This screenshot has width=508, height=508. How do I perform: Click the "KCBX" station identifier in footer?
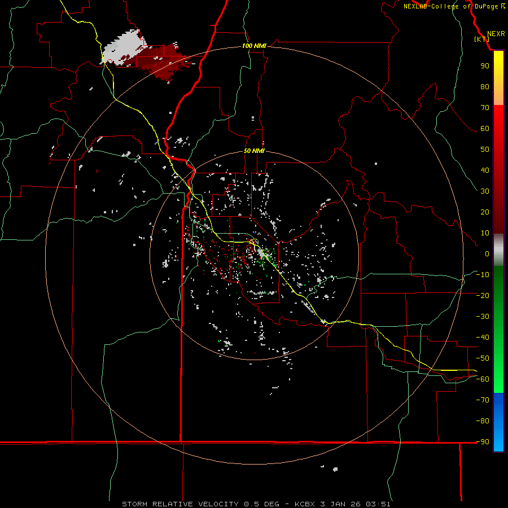[x=305, y=504]
